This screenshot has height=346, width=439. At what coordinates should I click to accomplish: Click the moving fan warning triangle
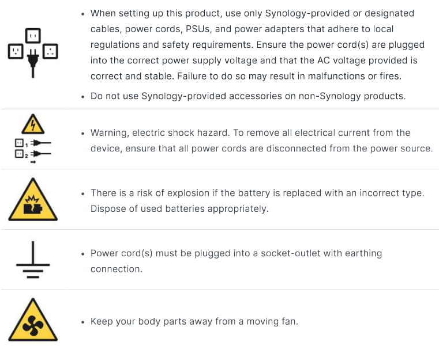click(x=33, y=320)
